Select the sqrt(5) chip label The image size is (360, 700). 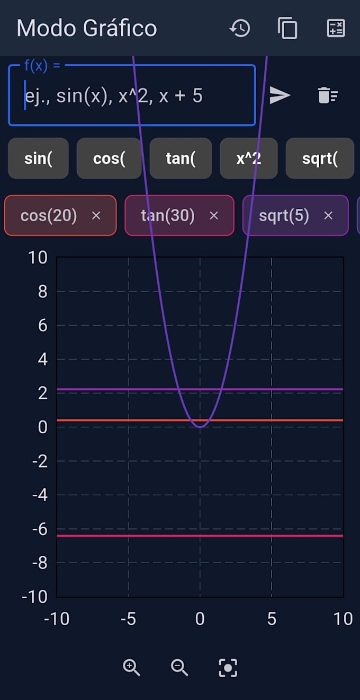284,215
